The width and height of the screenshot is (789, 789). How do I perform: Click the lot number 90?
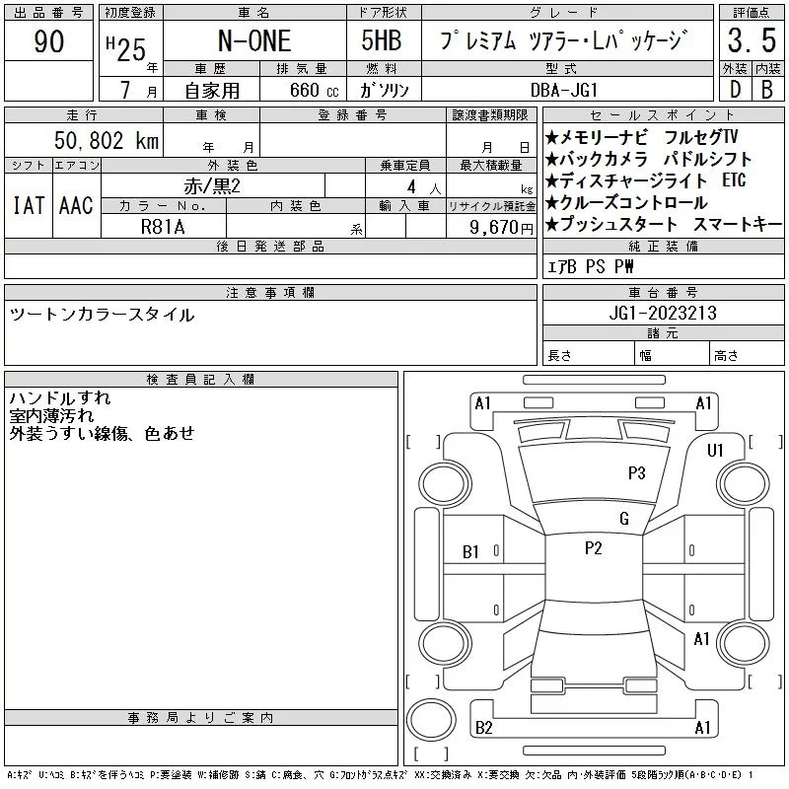48,41
